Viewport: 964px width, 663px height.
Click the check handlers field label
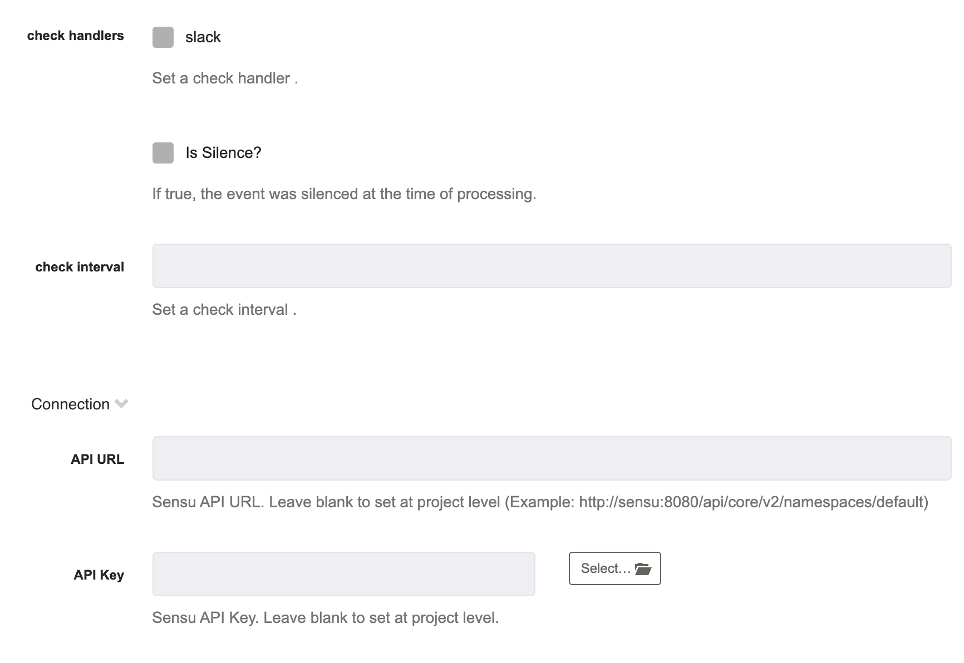point(76,36)
